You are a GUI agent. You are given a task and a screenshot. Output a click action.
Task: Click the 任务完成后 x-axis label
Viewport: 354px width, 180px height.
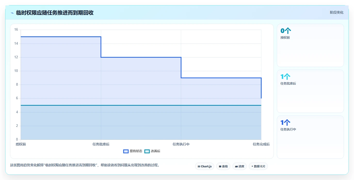(x=261, y=144)
